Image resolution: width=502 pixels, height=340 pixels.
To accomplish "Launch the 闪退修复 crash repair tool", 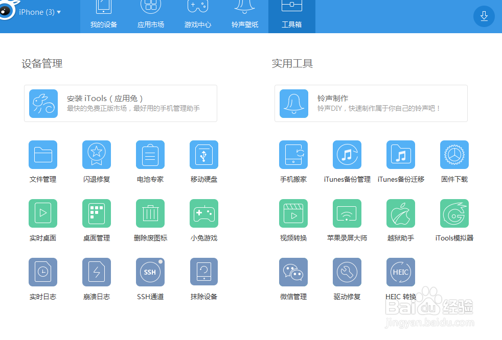I will click(x=97, y=155).
